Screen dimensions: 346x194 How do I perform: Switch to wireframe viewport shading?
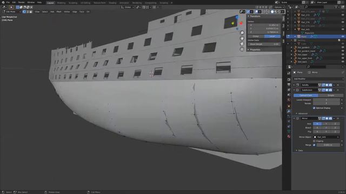pos(269,12)
